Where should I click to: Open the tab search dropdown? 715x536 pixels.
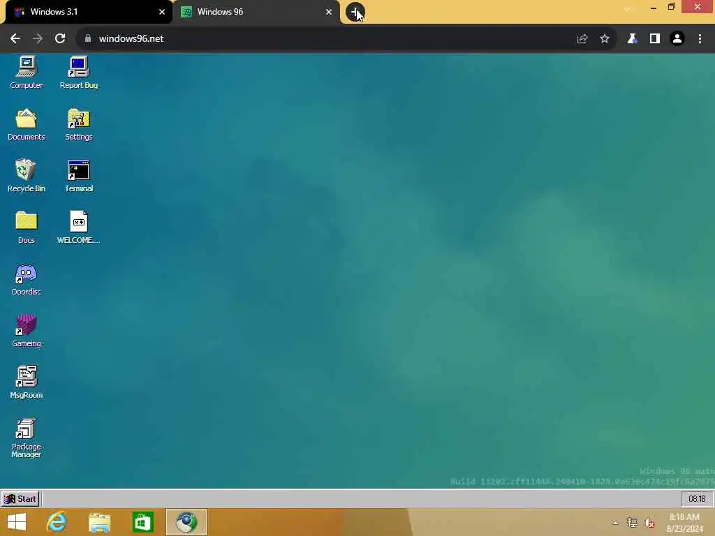(627, 8)
